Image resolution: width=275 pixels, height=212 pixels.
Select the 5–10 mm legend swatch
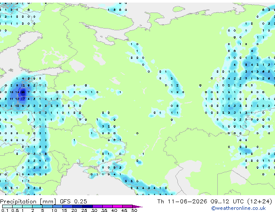click(x=47, y=206)
